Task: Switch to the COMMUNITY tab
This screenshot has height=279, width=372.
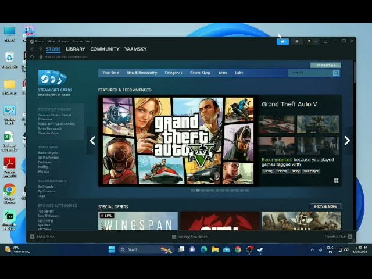Action: click(x=105, y=49)
